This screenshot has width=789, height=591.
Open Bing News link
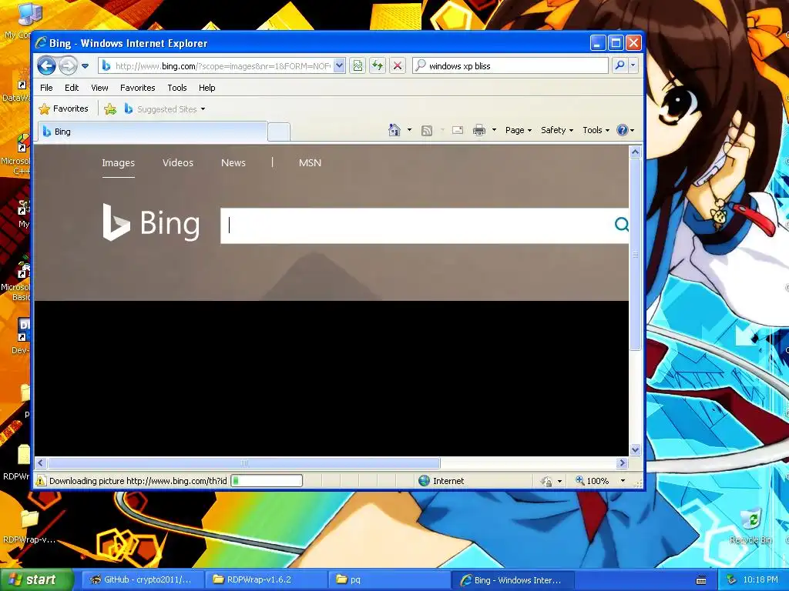point(233,163)
